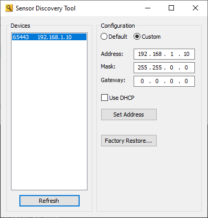This screenshot has height=218, width=208.
Task: Select device 65443 in Devices list
Action: (x=49, y=37)
